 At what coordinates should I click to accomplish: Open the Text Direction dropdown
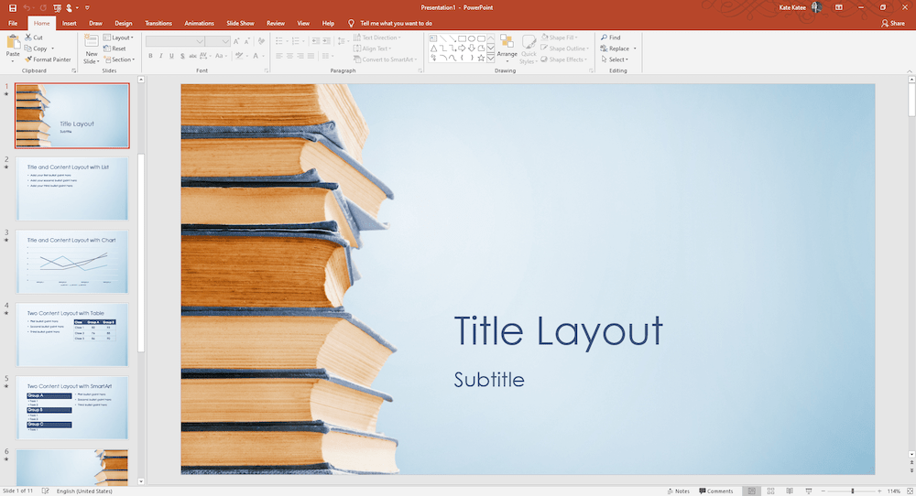[x=376, y=38]
